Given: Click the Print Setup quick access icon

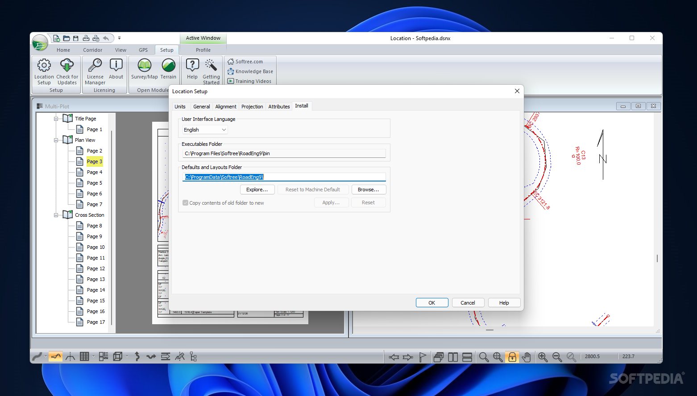Looking at the screenshot, I should click(x=95, y=38).
